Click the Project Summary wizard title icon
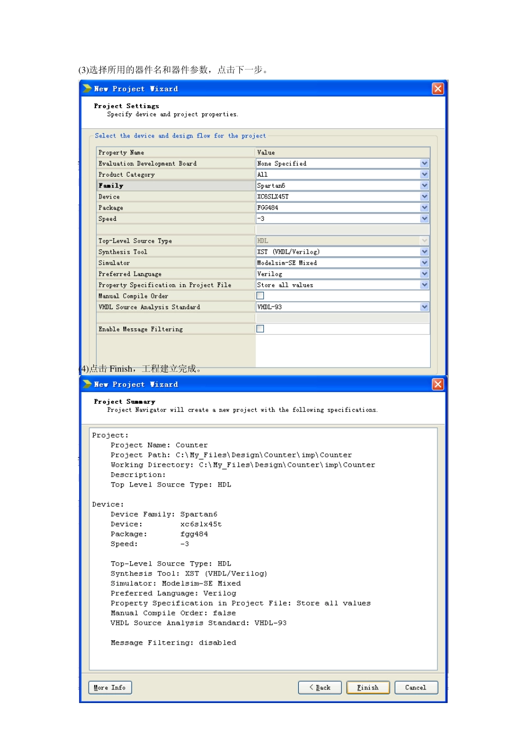This screenshot has height=733, width=518. 87,384
